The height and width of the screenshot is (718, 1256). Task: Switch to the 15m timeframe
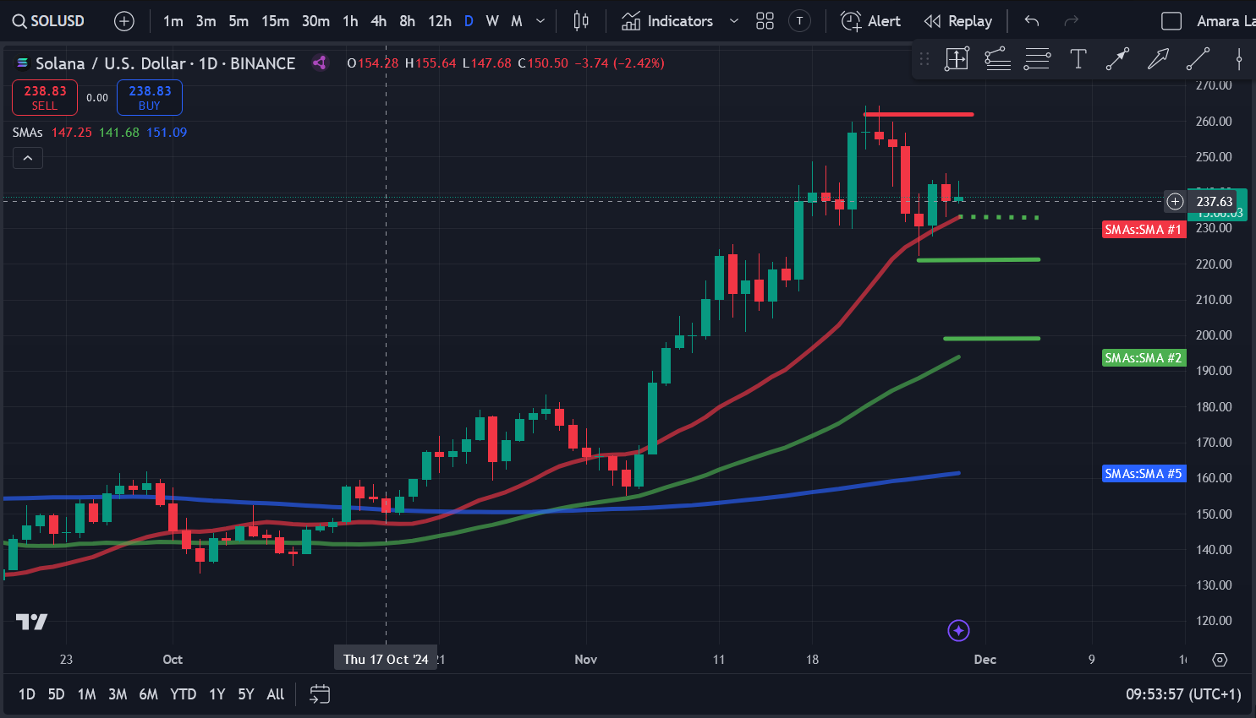point(275,21)
